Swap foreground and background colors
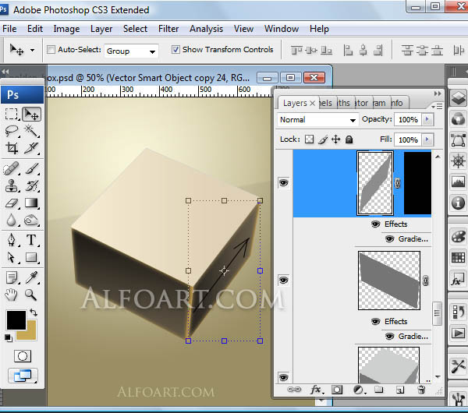Screen dimensions: 468x413 point(34,312)
